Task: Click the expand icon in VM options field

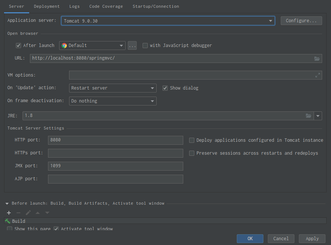Action: pos(317,75)
